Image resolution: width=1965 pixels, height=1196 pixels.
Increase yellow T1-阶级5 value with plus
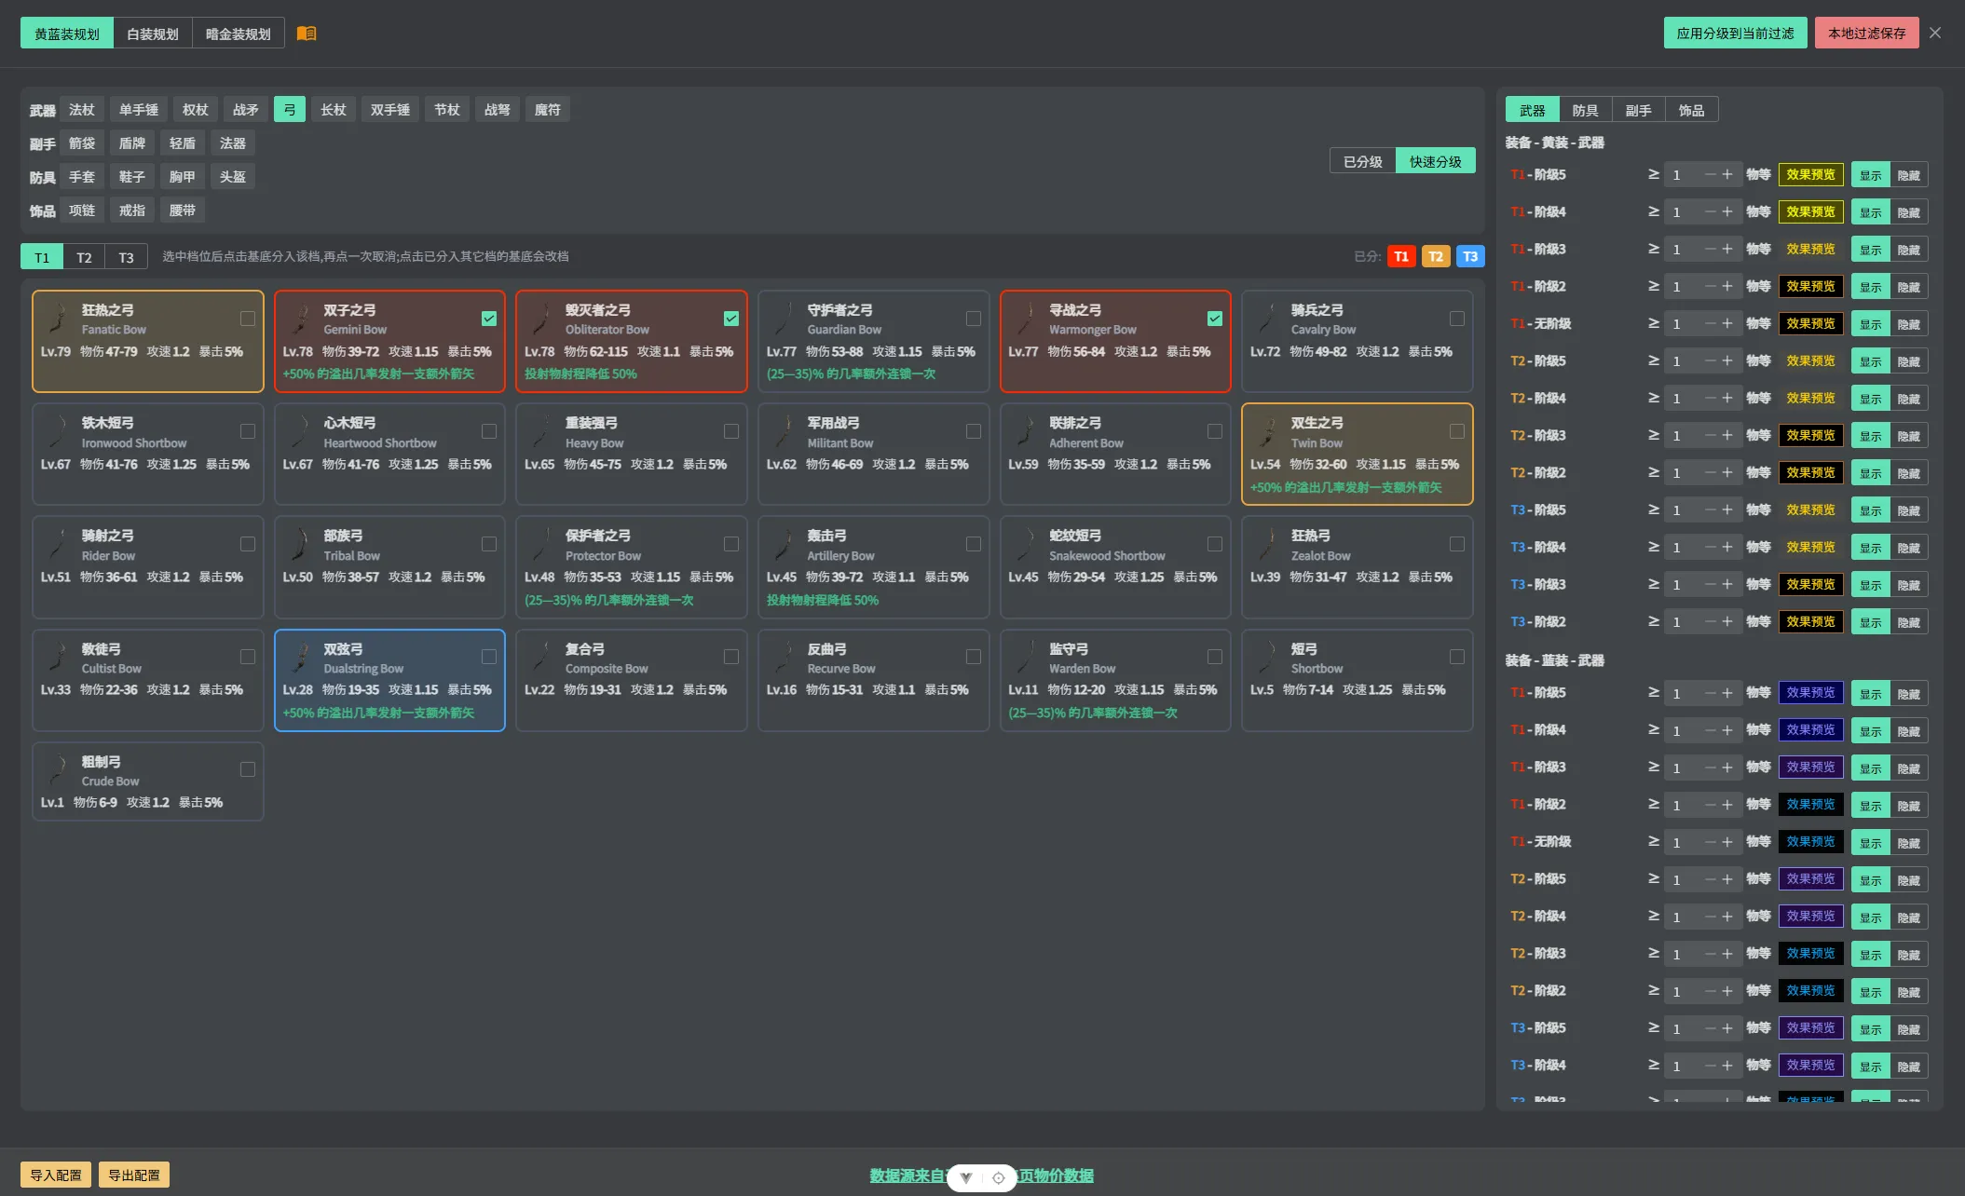[1727, 174]
